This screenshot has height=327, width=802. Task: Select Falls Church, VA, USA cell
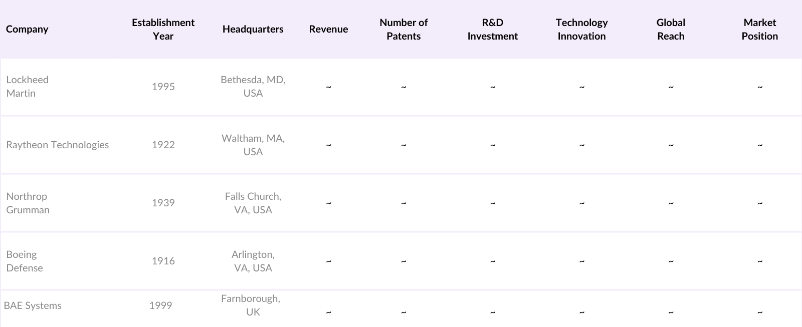(253, 203)
